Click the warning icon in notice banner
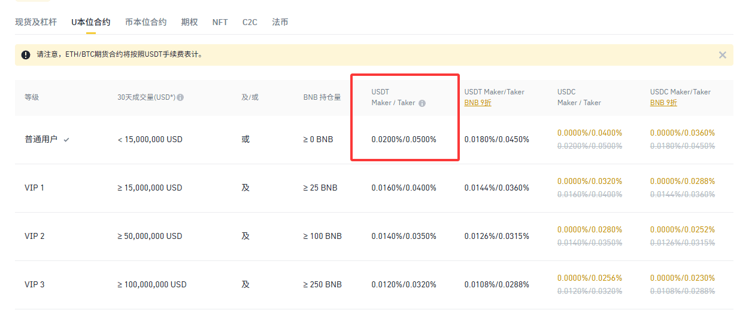This screenshot has height=313, width=755. [26, 55]
